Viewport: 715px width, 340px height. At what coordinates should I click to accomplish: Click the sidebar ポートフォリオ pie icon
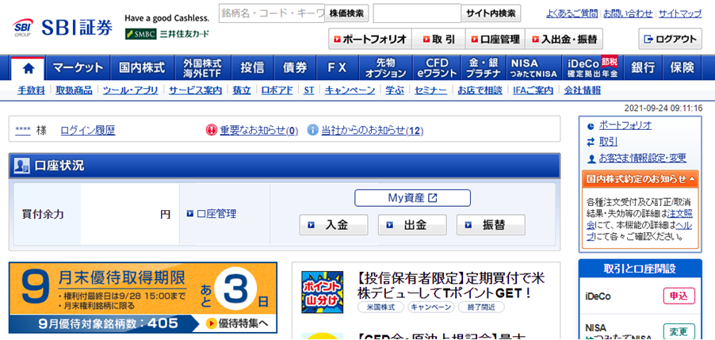591,126
